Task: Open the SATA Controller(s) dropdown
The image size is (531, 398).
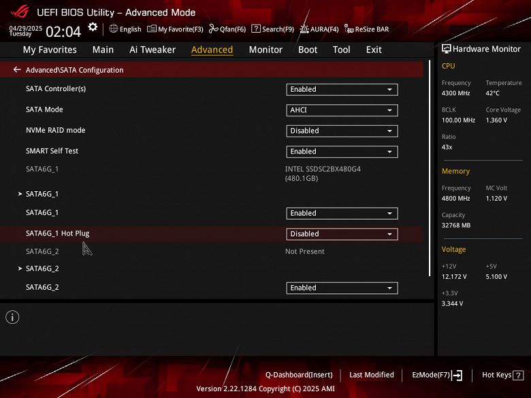Action: (342, 89)
